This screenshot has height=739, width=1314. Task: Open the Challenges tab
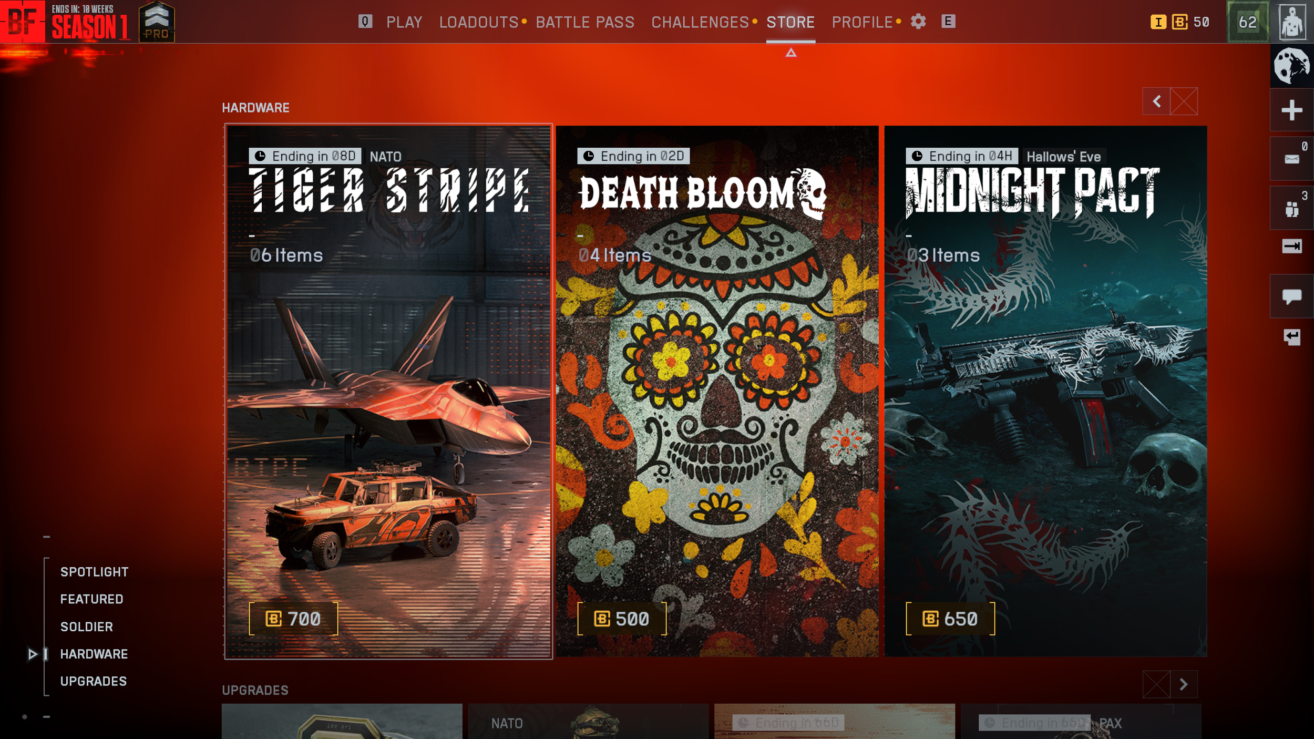pos(700,22)
